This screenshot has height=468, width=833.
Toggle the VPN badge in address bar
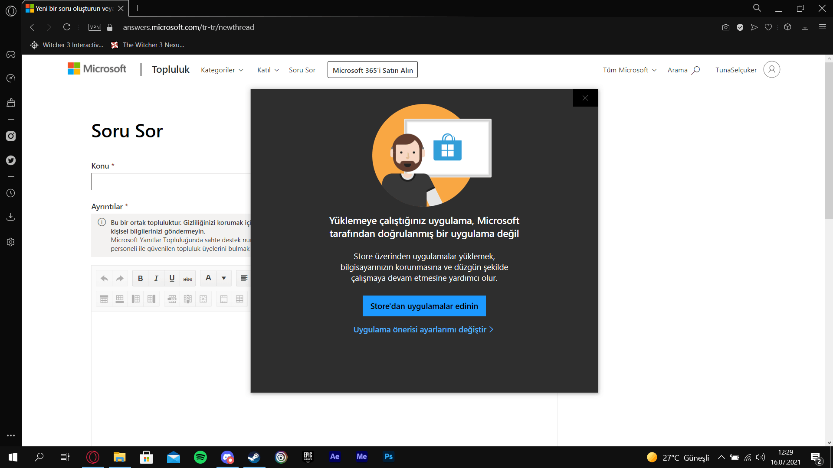[x=95, y=27]
